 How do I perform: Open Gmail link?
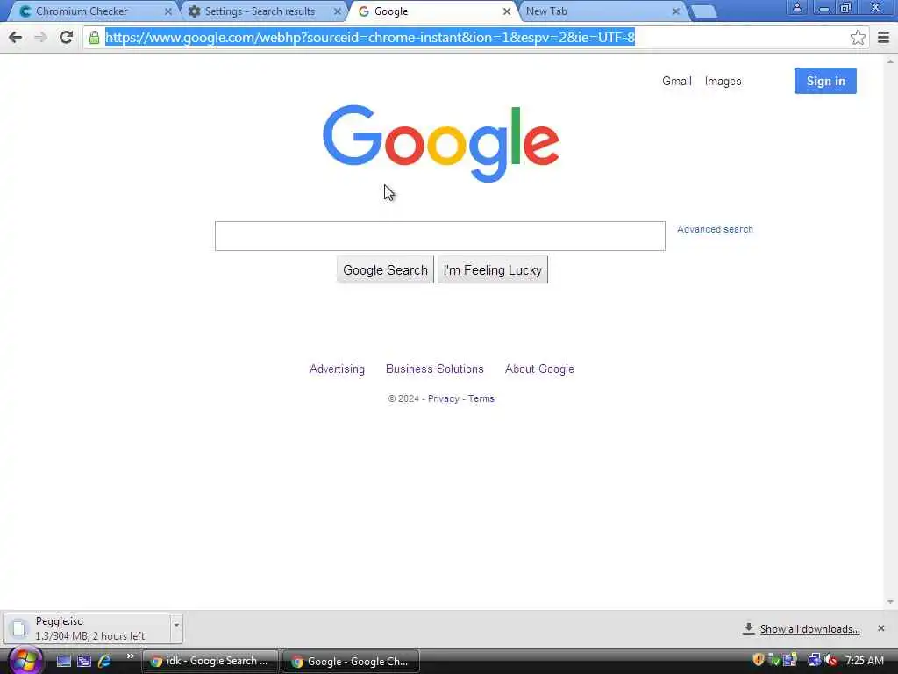coord(677,82)
